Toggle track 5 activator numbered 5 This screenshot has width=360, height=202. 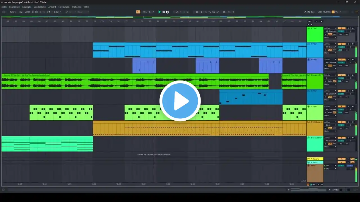(341, 91)
